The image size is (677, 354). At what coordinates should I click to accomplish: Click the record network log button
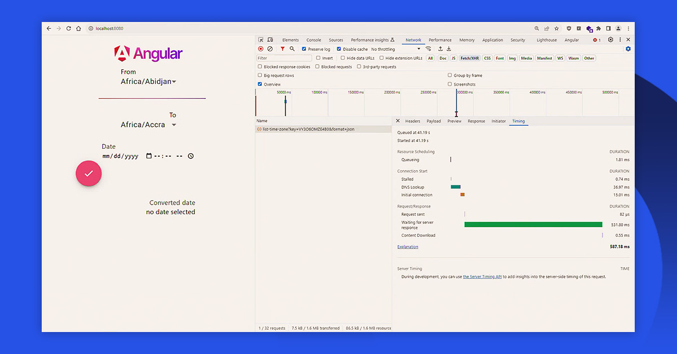pos(261,49)
